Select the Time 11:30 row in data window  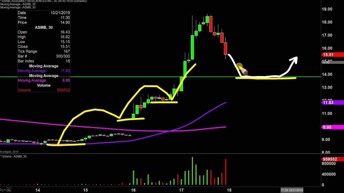pos(44,18)
